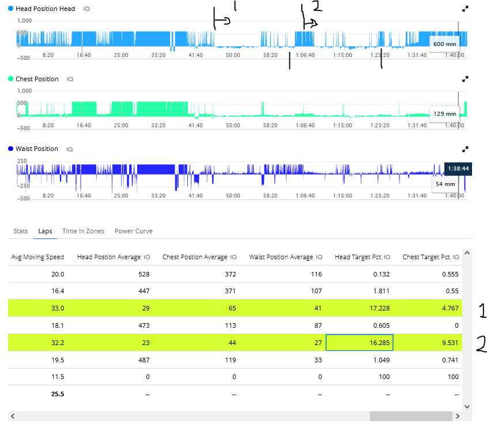Image resolution: width=487 pixels, height=432 pixels.
Task: Click the dark blue Waist Position legend dot
Action: 11,149
